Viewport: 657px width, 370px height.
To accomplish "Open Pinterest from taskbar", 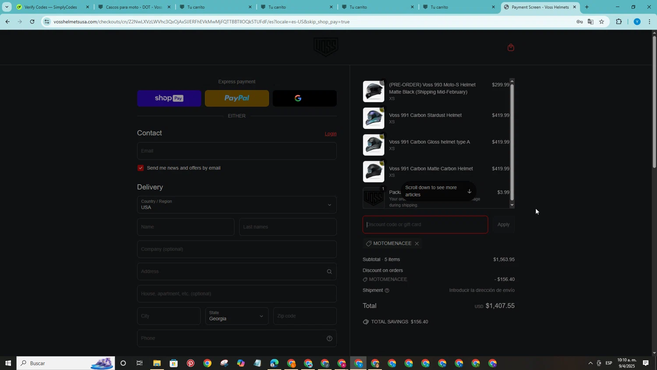I will pyautogui.click(x=191, y=363).
